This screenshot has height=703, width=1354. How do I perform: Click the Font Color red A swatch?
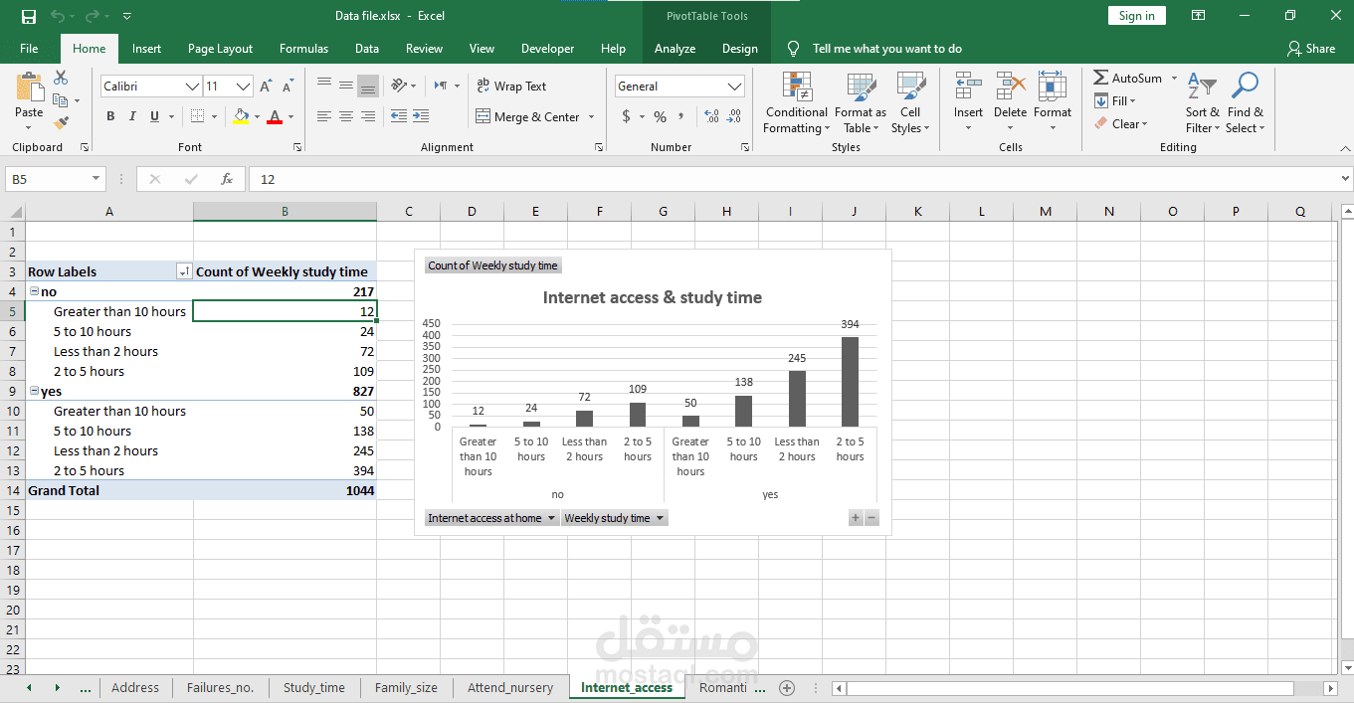[275, 116]
